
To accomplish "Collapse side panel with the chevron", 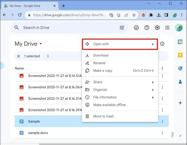I will 180,136.
